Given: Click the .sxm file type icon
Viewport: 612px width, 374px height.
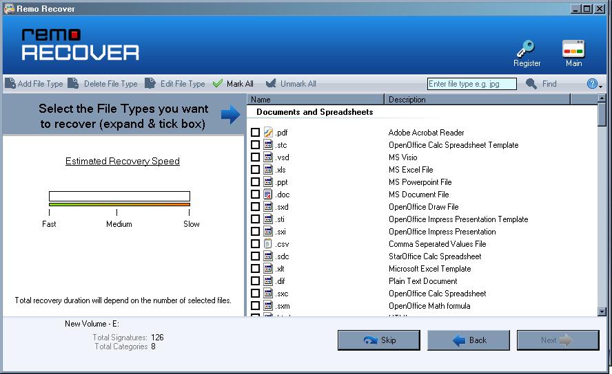Looking at the screenshot, I should point(268,306).
